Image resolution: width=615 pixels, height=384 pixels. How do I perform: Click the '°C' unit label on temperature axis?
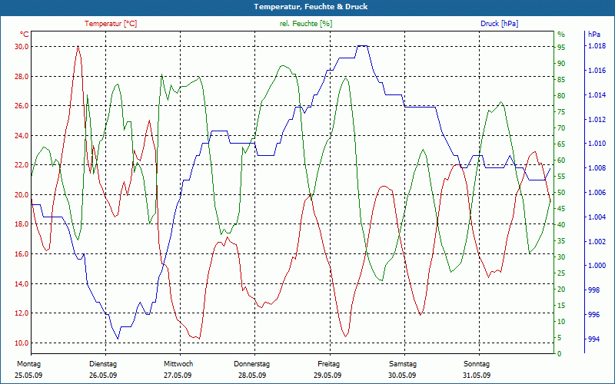pyautogui.click(x=24, y=34)
